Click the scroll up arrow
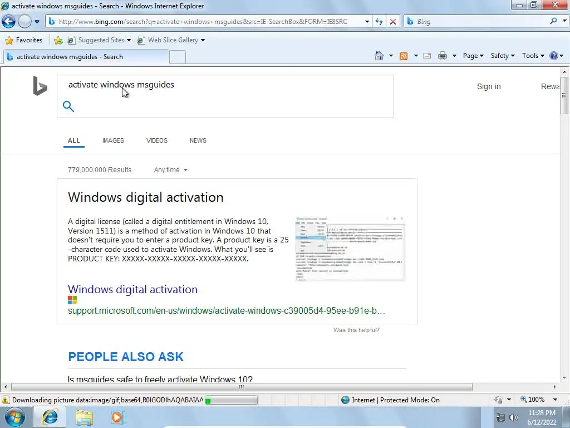Image resolution: width=570 pixels, height=428 pixels. [x=564, y=71]
